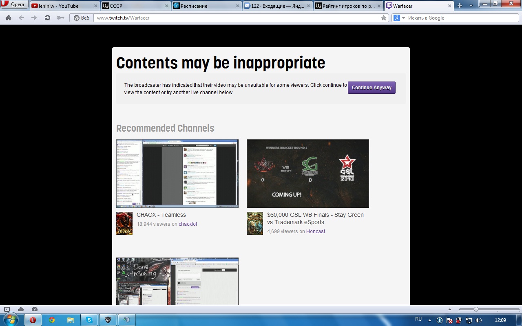Open the 122 Входящие Яндекс mail tab
Viewport: 522px width, 326px height.
tap(278, 6)
